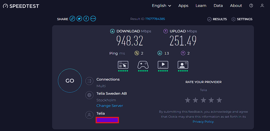Share result on Facebook
Screen dimensions: 270x131
point(86,19)
